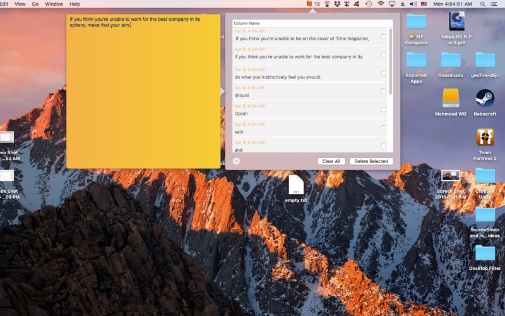Open the settings gear in clipboard panel
Image resolution: width=505 pixels, height=316 pixels.
coord(237,161)
